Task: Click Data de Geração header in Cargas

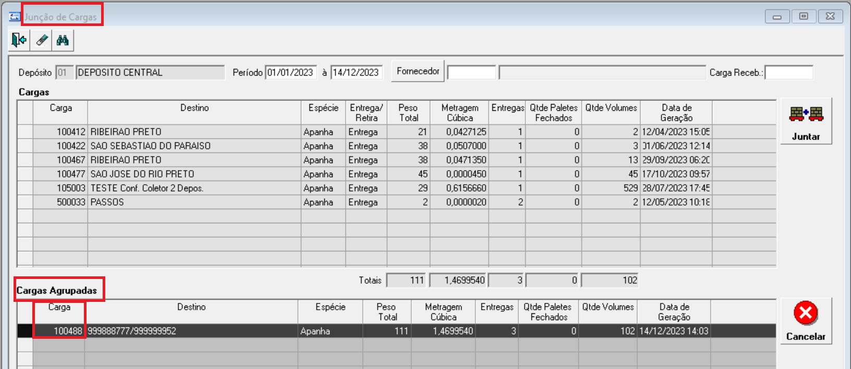Action: [676, 112]
